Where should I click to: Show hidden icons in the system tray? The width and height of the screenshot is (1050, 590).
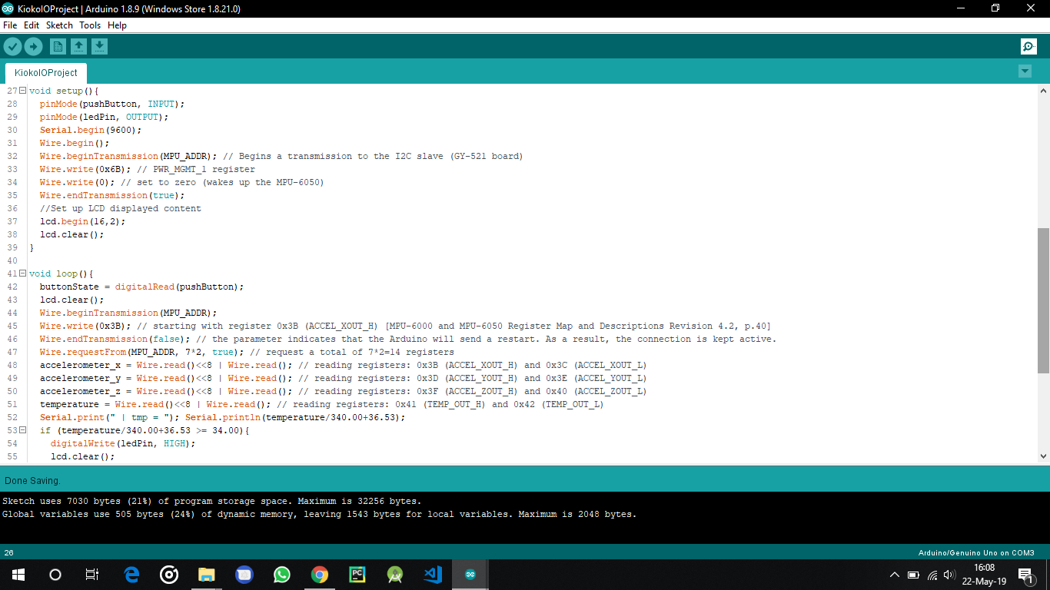click(x=894, y=575)
